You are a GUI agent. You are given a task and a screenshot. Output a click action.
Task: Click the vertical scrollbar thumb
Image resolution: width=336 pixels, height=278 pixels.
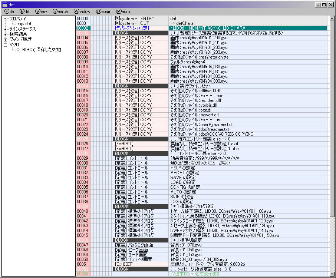pyautogui.click(x=332, y=119)
